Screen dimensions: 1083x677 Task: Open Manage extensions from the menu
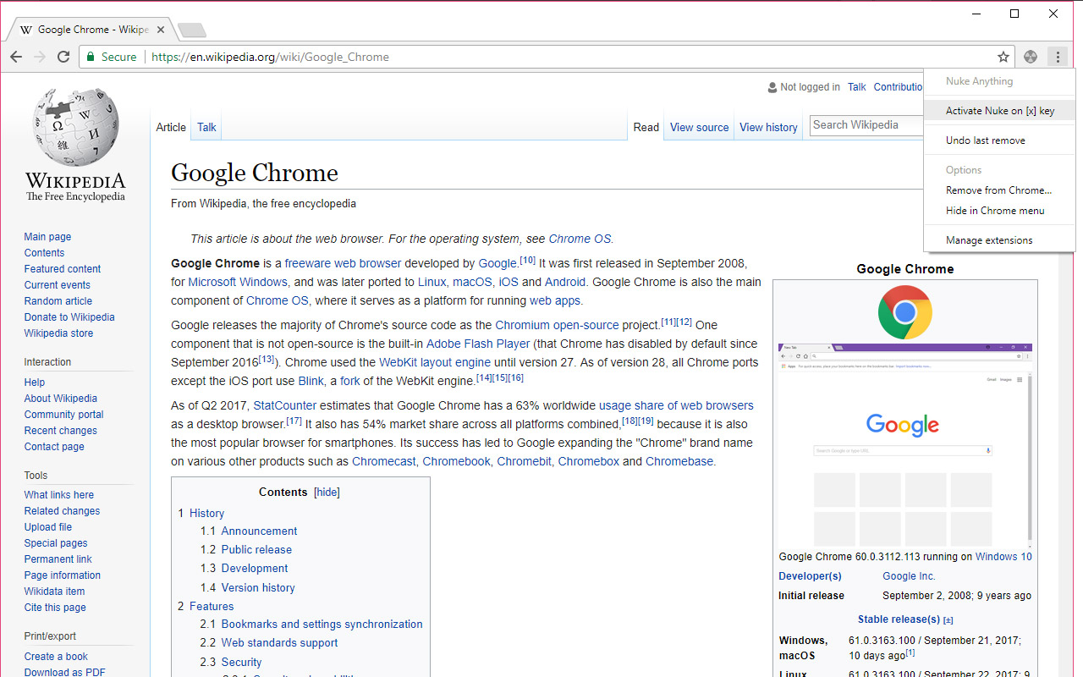pyautogui.click(x=989, y=240)
